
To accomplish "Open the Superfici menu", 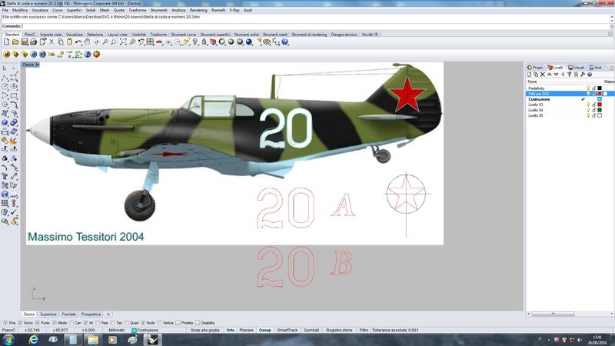I will [x=74, y=10].
